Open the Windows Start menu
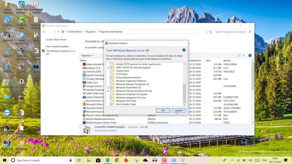The image size is (292, 164). (x=5, y=160)
